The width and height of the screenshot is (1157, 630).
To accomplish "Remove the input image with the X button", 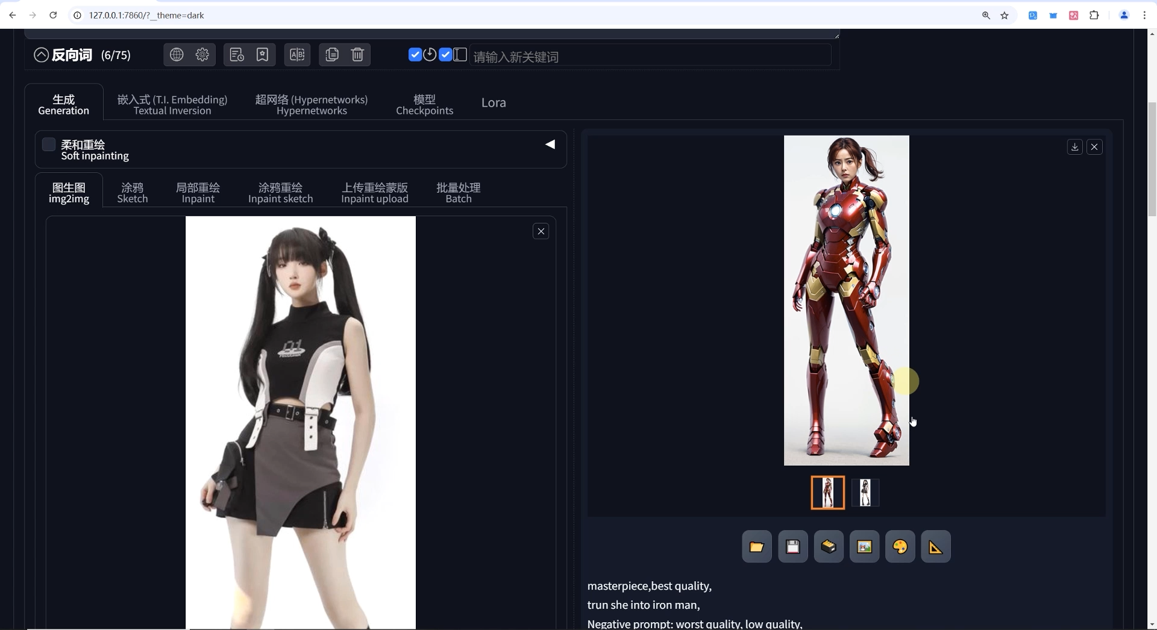I will (541, 231).
